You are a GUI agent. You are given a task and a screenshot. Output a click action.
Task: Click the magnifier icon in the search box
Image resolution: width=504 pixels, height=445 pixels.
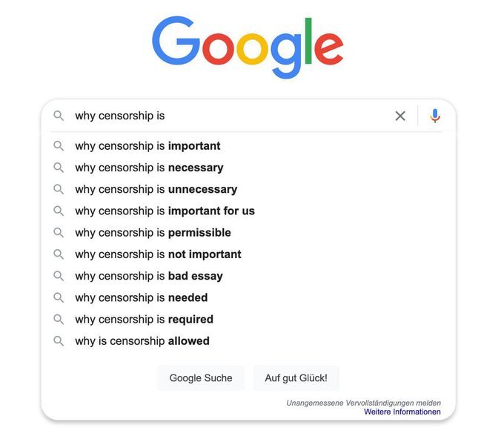pos(59,116)
